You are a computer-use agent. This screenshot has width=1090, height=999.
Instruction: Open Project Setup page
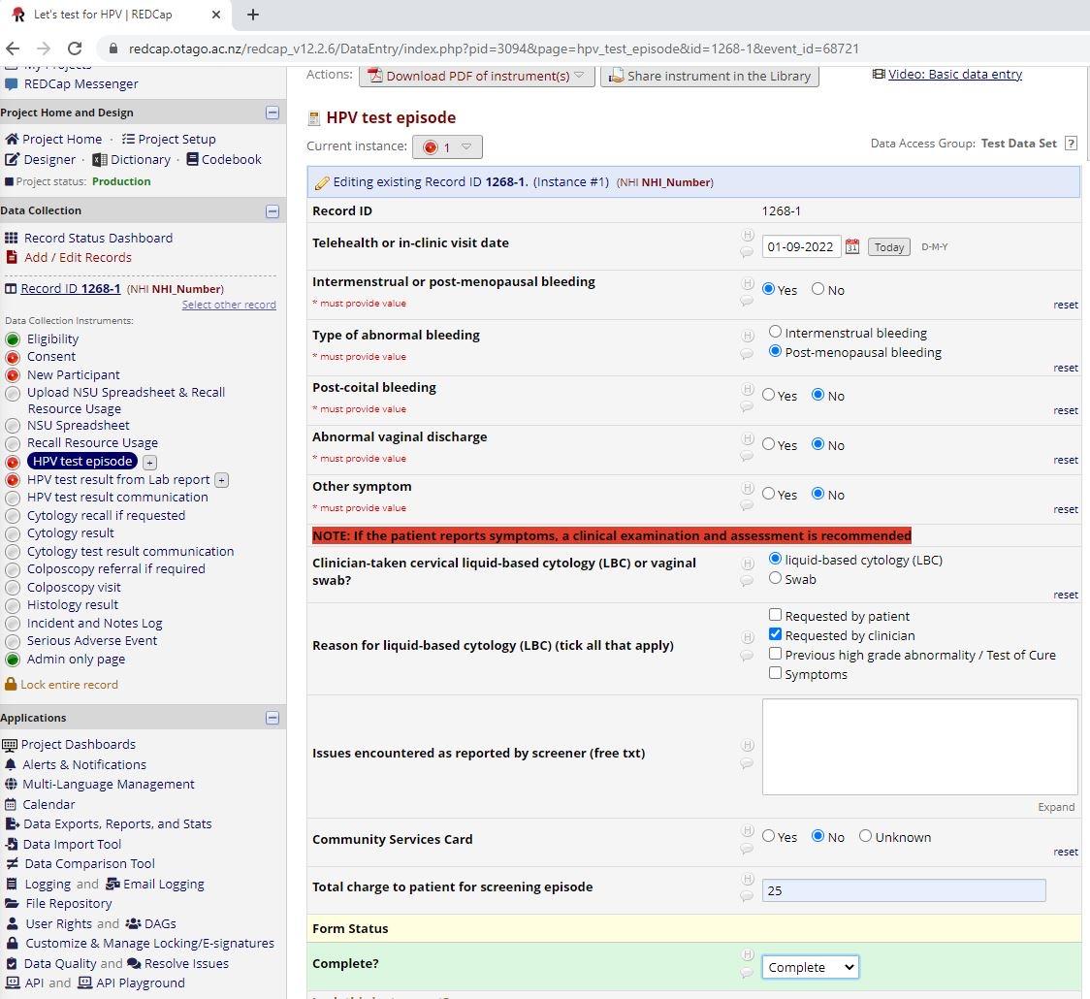coord(176,139)
